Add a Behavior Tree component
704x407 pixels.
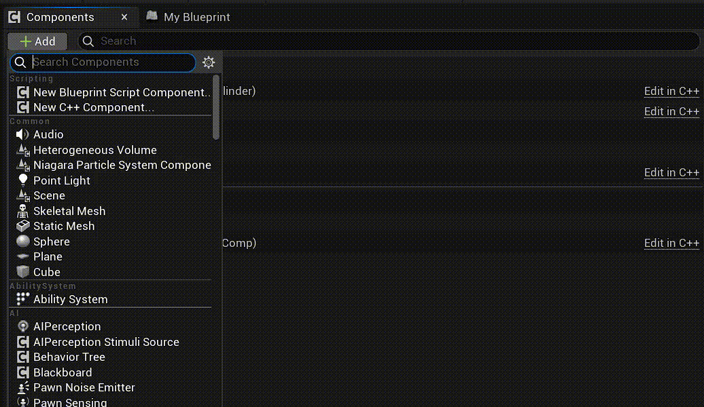[x=69, y=357]
